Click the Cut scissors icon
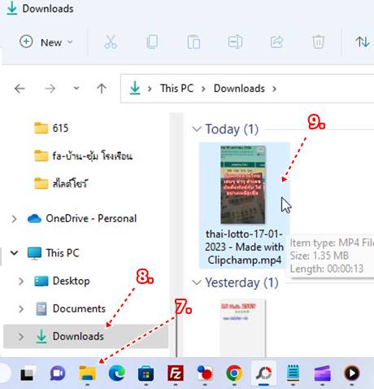Viewport: 374px width, 389px height. (111, 42)
